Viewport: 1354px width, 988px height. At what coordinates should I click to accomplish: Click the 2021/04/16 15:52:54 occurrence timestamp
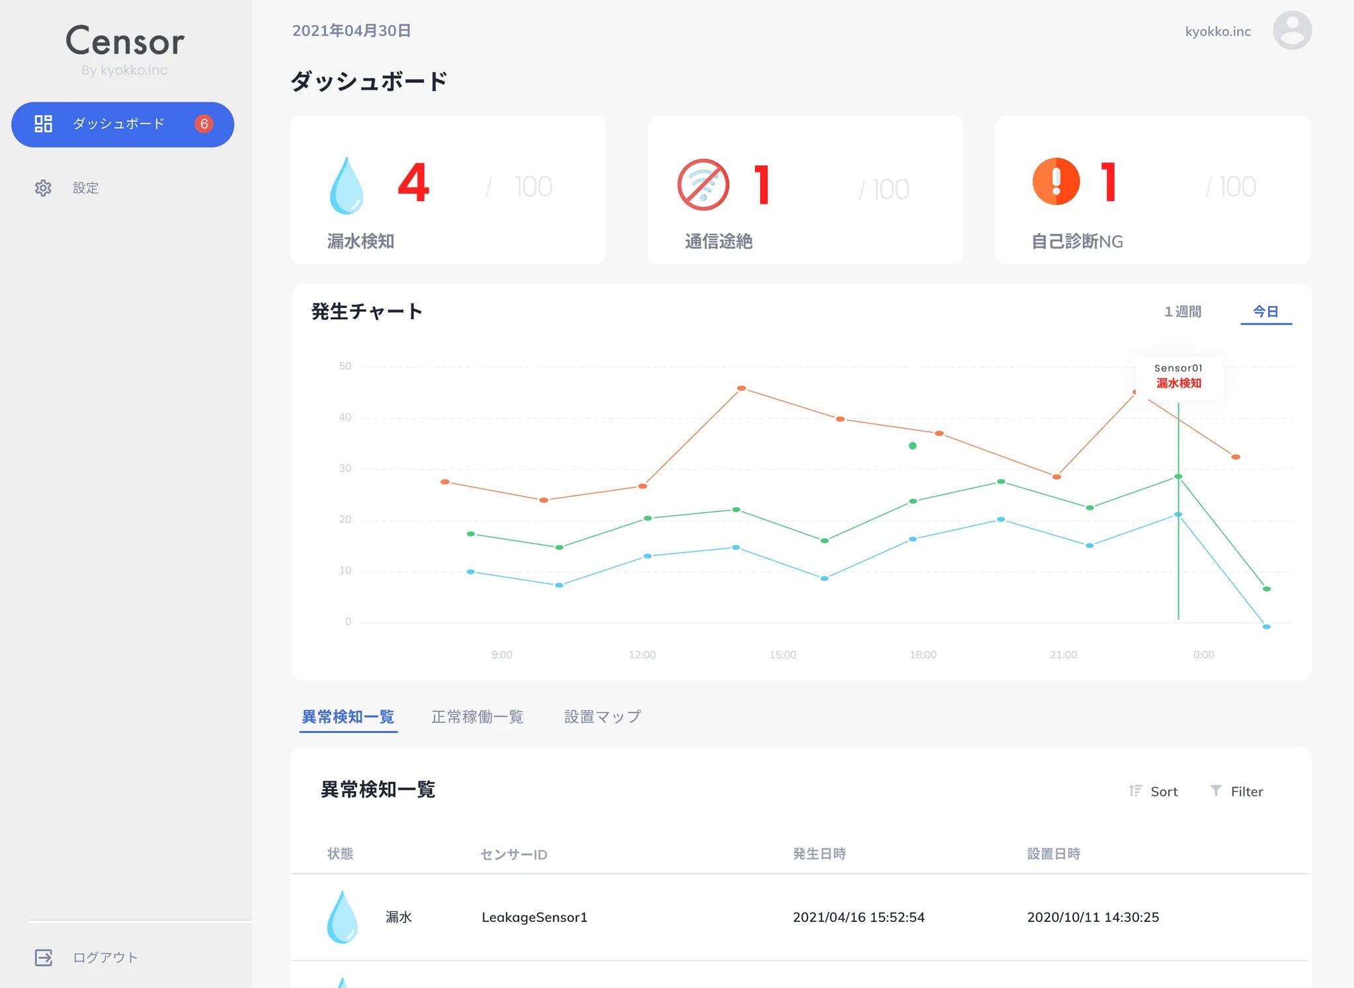[x=858, y=917]
